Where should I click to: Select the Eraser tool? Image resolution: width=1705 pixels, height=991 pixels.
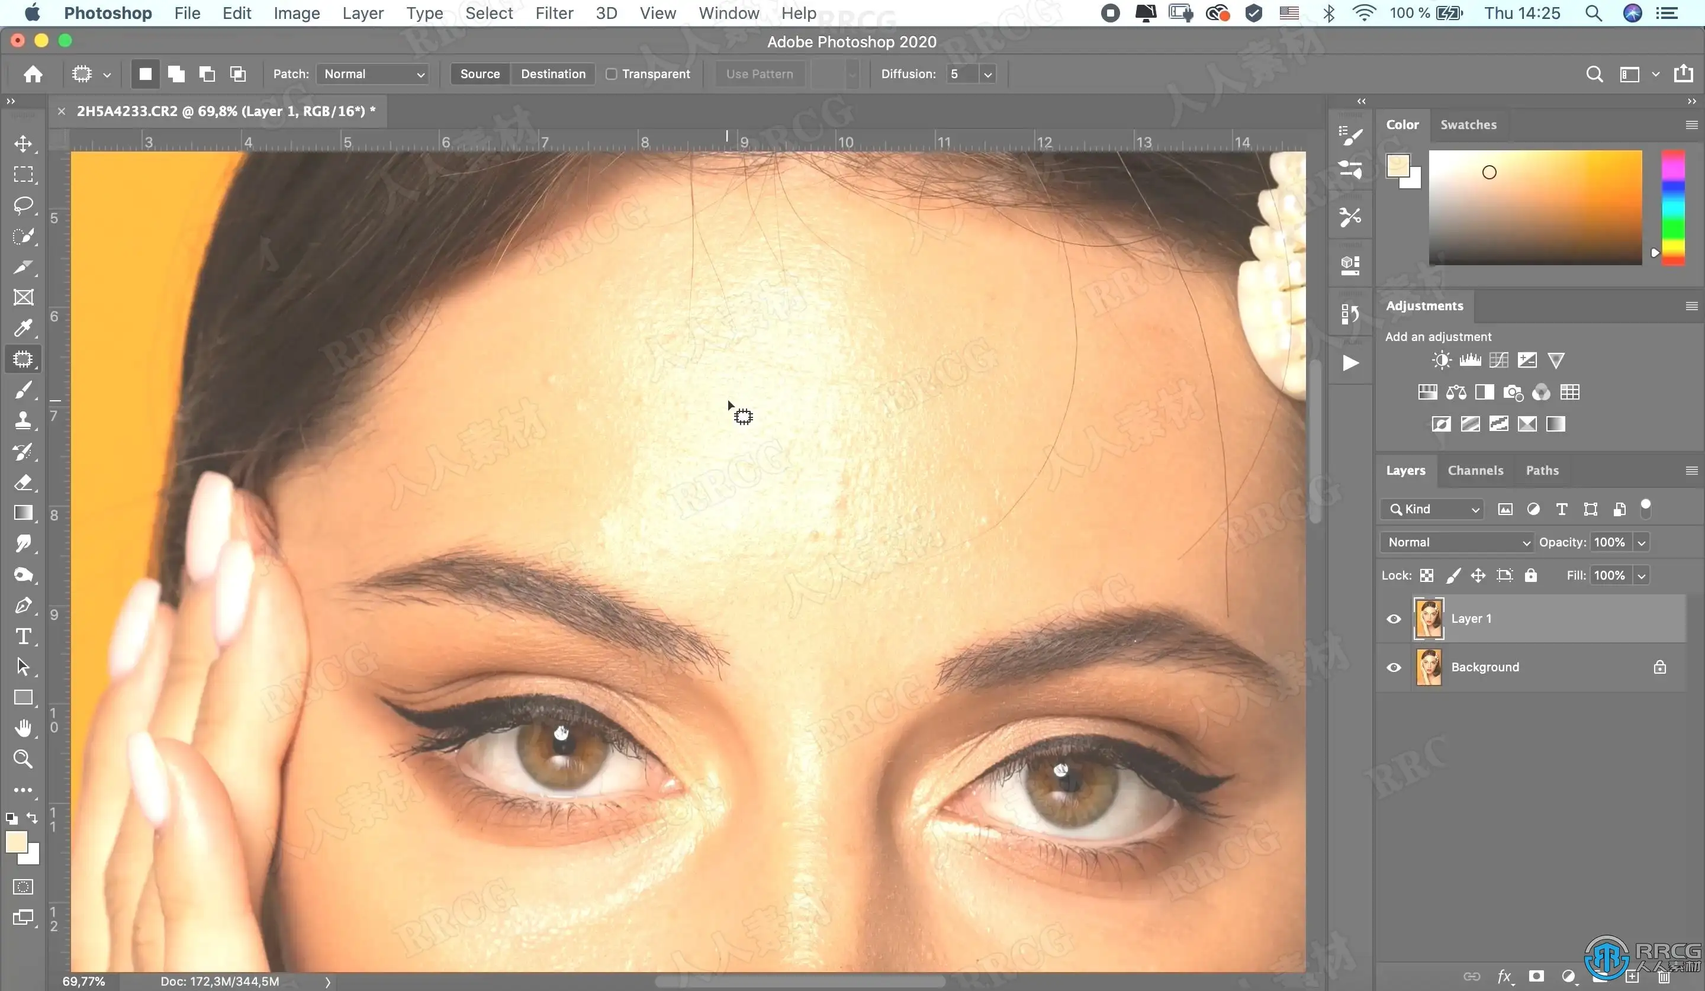click(23, 482)
